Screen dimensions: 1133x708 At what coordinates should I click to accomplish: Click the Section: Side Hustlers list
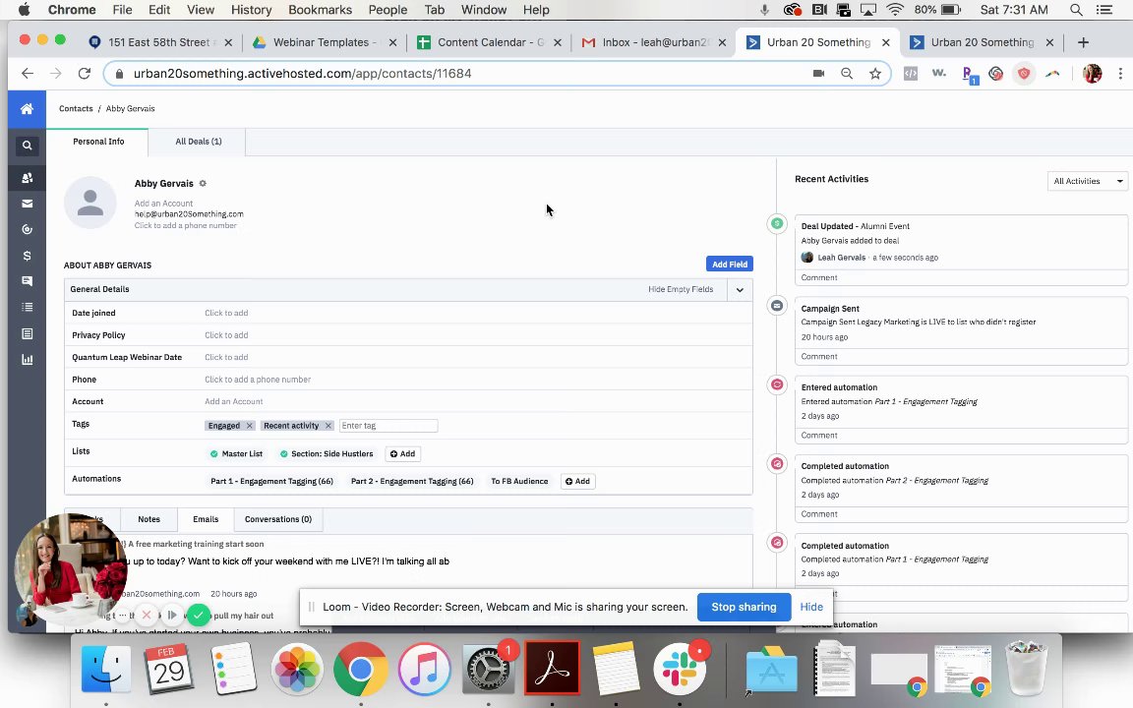tap(328, 453)
